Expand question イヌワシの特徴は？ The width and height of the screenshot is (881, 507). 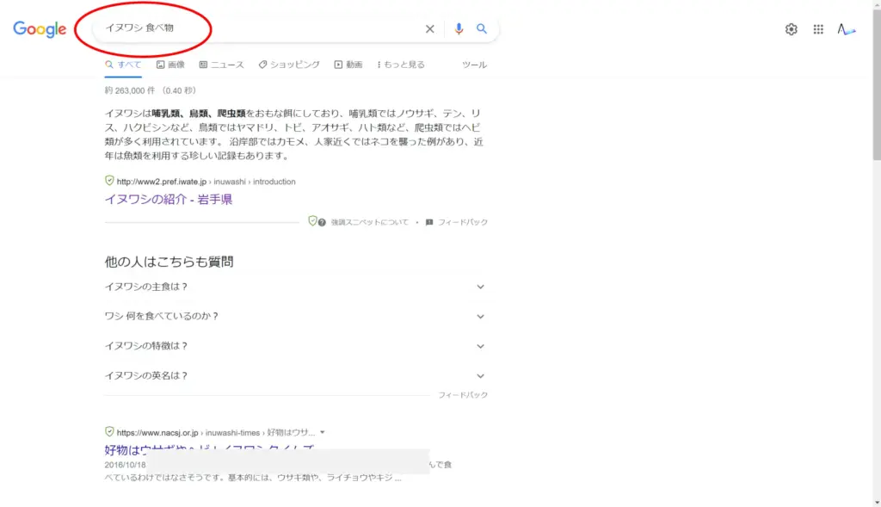[x=295, y=346]
